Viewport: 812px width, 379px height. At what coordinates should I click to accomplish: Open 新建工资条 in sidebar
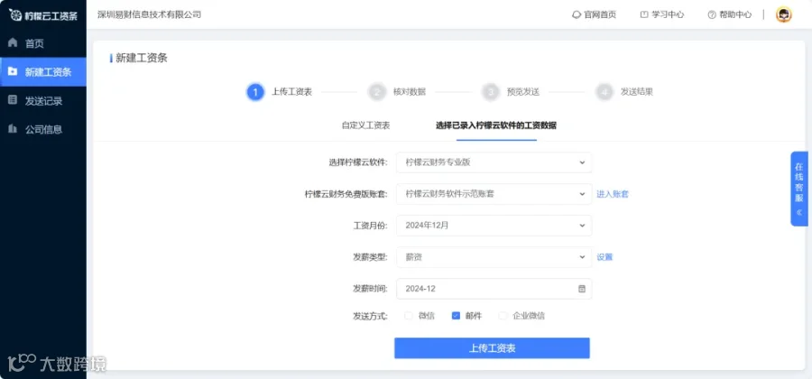pyautogui.click(x=43, y=71)
